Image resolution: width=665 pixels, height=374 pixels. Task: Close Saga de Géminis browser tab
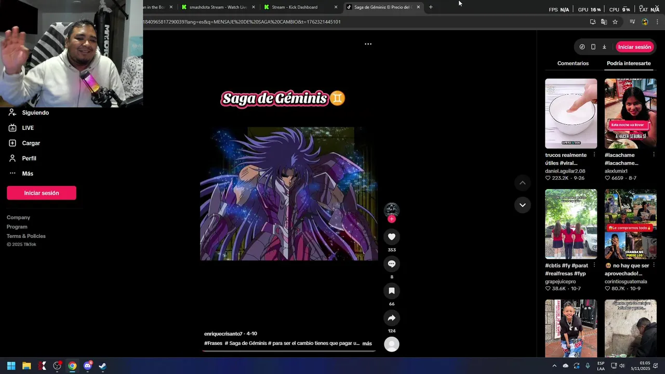coord(418,7)
